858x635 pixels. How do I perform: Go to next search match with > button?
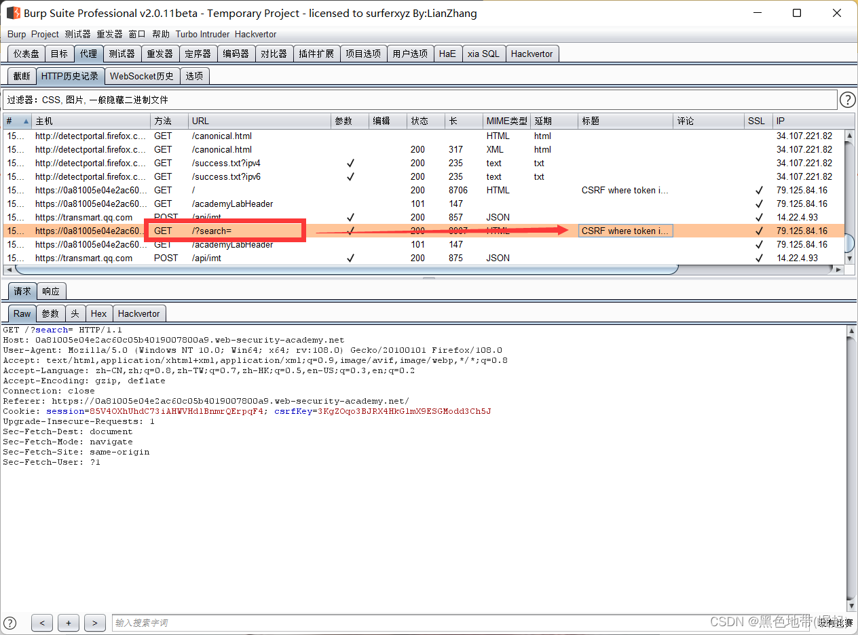pyautogui.click(x=95, y=623)
